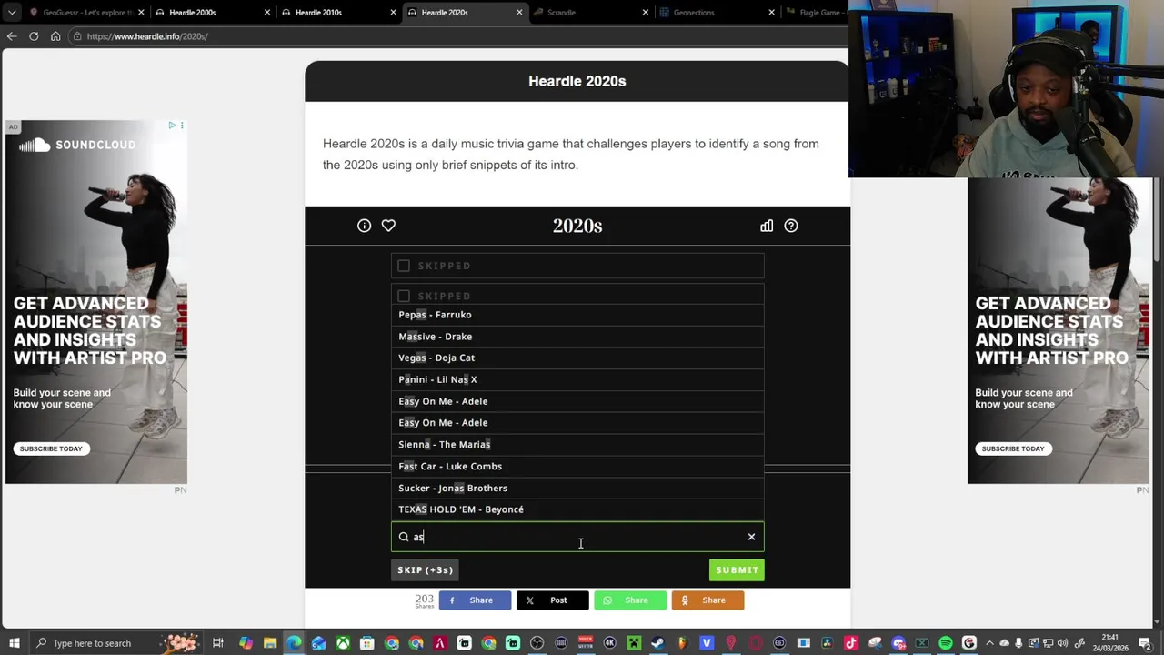Pick Fast Car - Luke Combs
Screen dimensions: 1164x655
pyautogui.click(x=577, y=466)
